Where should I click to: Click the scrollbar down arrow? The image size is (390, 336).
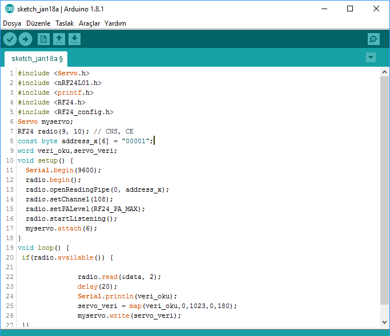[x=385, y=322]
